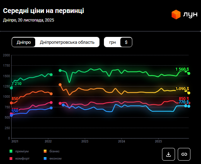Viewport: 201px width, 164px height.
Task: Click the 250 y-axis label
Action: (x=7, y=128)
